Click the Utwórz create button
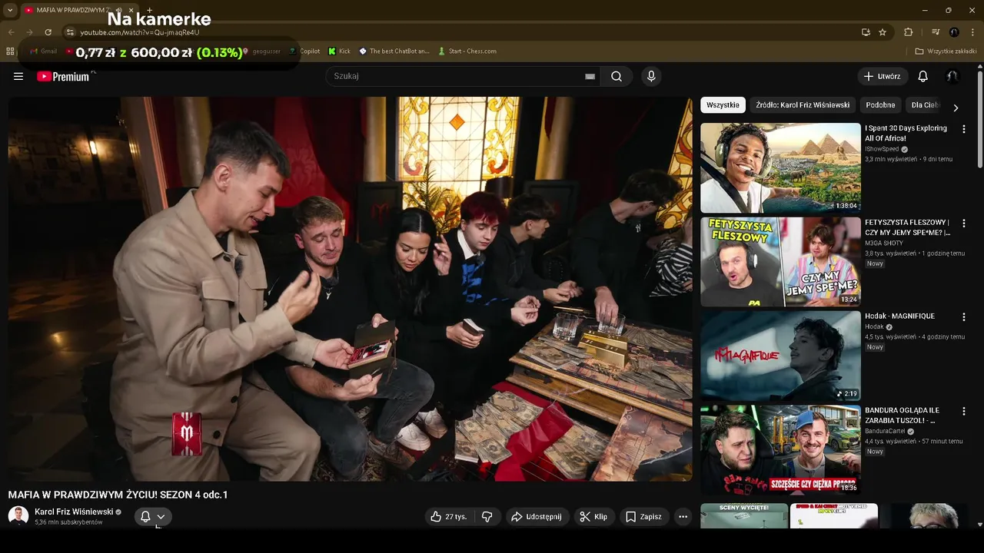 click(882, 76)
